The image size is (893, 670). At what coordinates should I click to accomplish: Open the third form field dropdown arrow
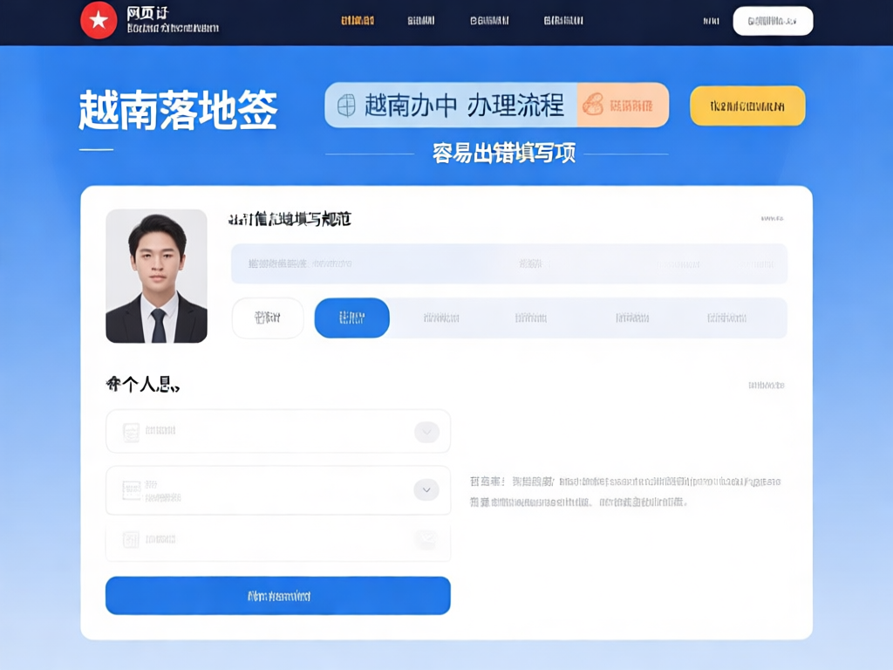(x=426, y=540)
